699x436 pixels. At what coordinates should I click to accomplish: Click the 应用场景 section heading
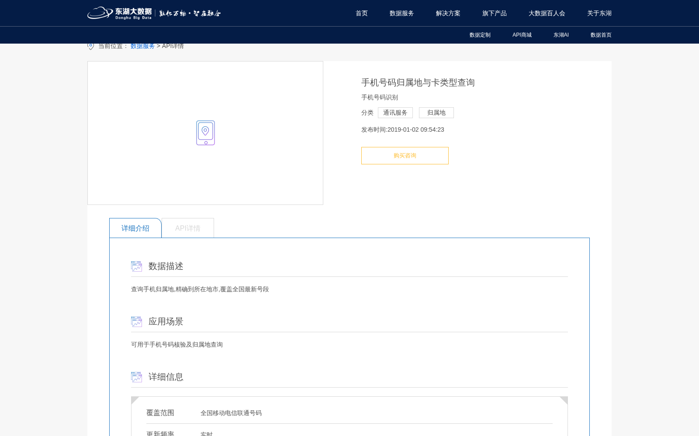pyautogui.click(x=166, y=321)
